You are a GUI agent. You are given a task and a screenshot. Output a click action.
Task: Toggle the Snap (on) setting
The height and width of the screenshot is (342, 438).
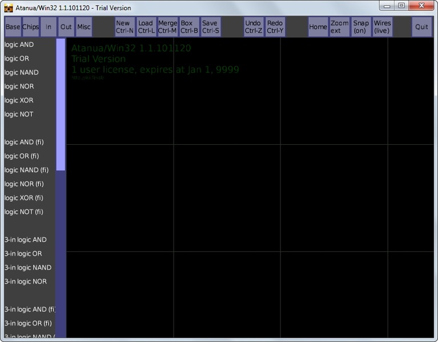coord(361,27)
